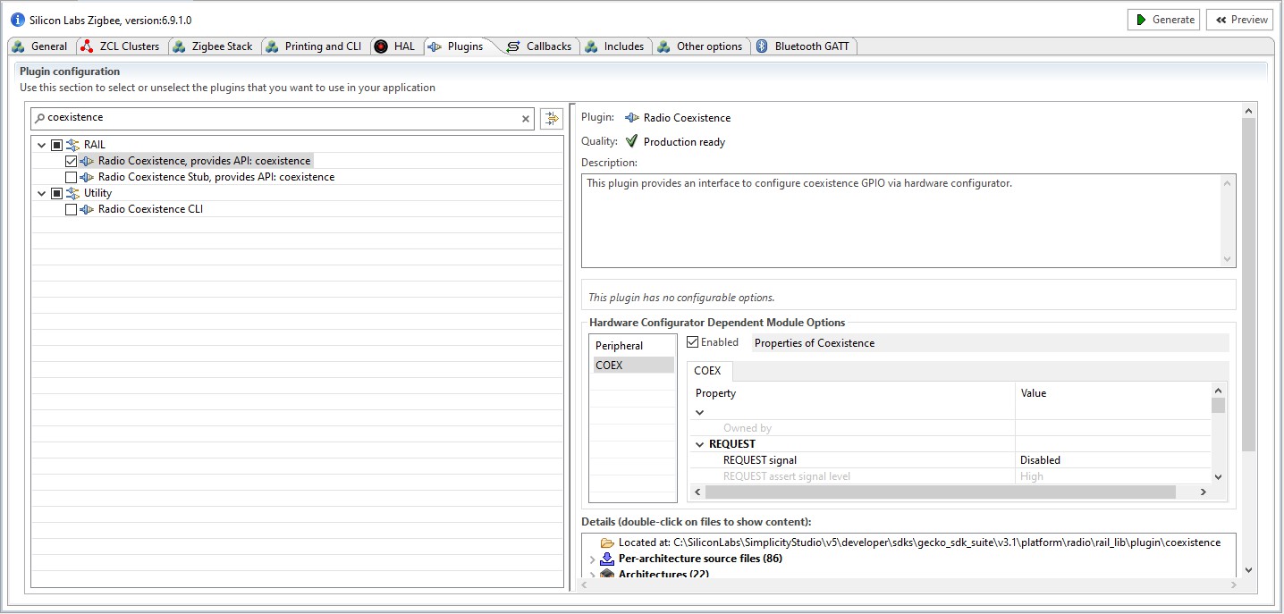Image resolution: width=1284 pixels, height=614 pixels.
Task: Click the Bluetooth icon on Bluetooth GATT tab
Action: 762,46
